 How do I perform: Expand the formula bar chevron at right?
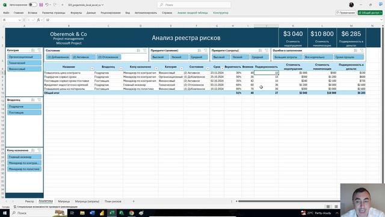pos(381,20)
